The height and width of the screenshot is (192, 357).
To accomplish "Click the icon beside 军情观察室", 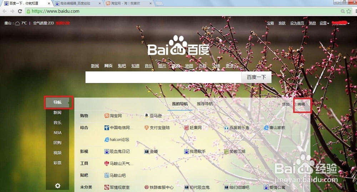I will [x=106, y=187].
